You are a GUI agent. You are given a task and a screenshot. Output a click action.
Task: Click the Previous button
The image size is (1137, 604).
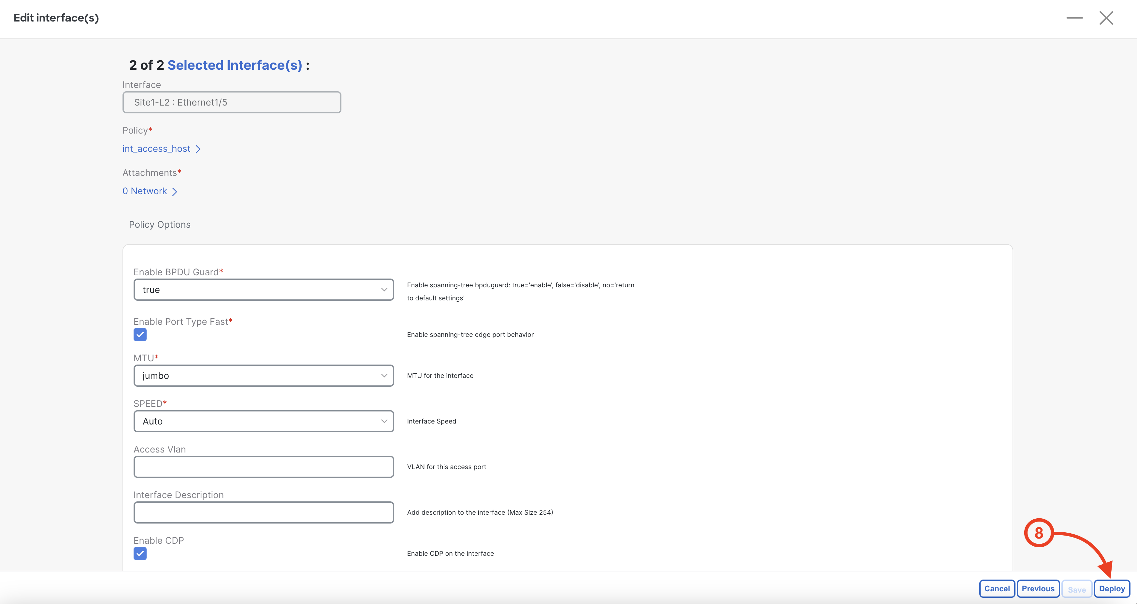(x=1038, y=589)
